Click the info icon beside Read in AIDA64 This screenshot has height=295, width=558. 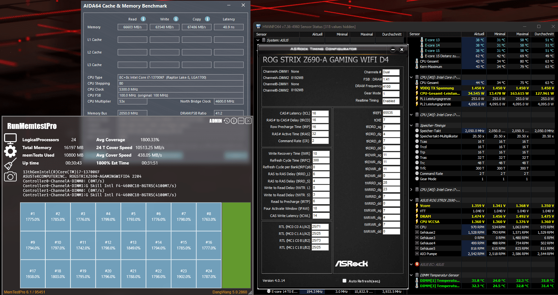click(143, 19)
